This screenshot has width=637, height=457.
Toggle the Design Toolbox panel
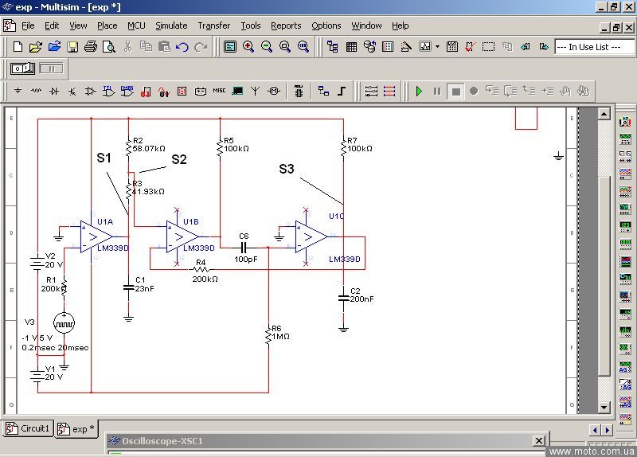(332, 47)
